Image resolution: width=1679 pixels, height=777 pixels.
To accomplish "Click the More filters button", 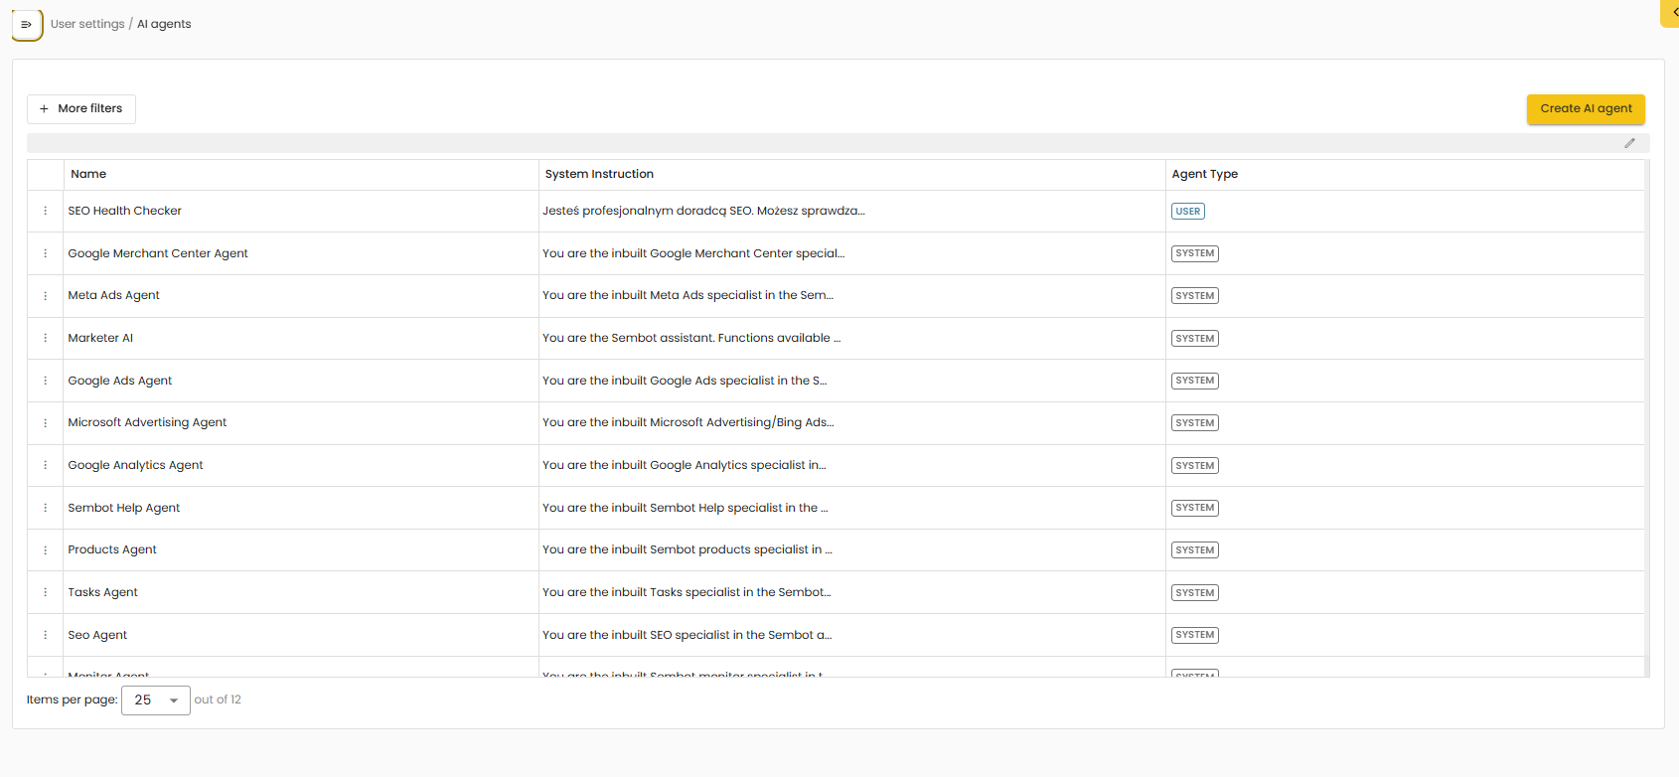I will pos(81,109).
